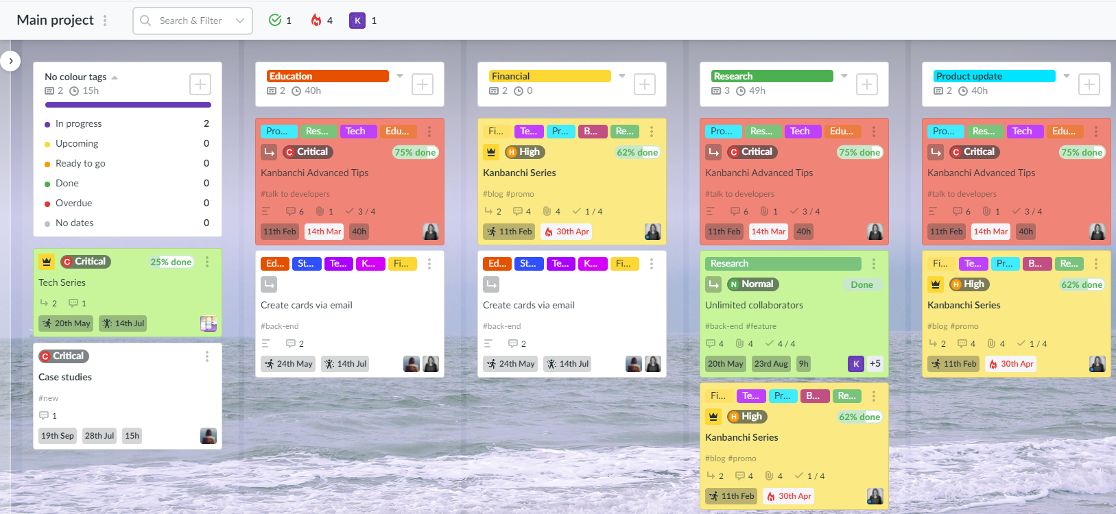
Task: Click 14th Mar due date in Product update list
Action: click(x=991, y=232)
